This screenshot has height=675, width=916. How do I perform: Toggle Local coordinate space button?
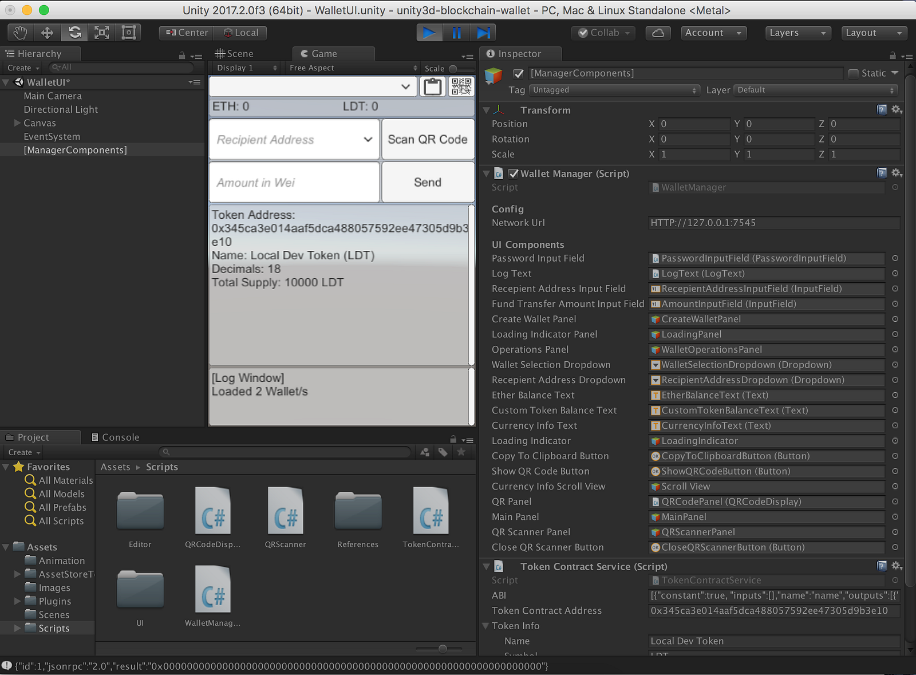[240, 33]
